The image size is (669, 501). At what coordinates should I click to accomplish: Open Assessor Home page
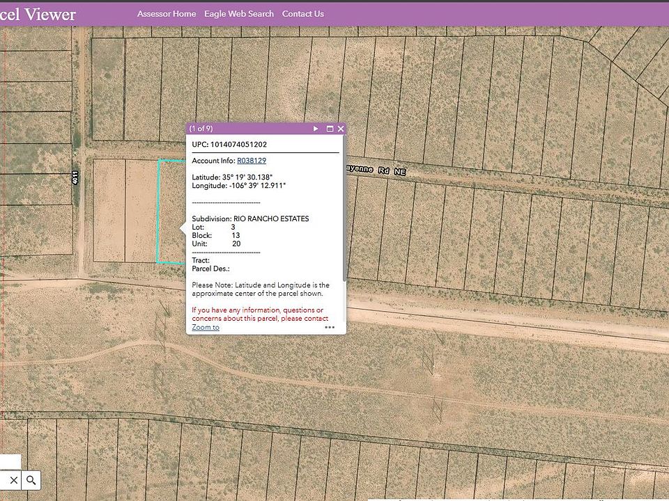point(167,14)
